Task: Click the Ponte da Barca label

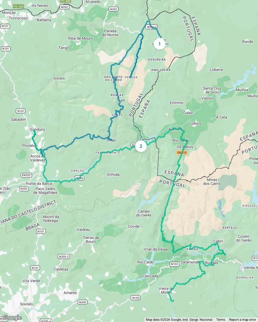Action: 39,184
